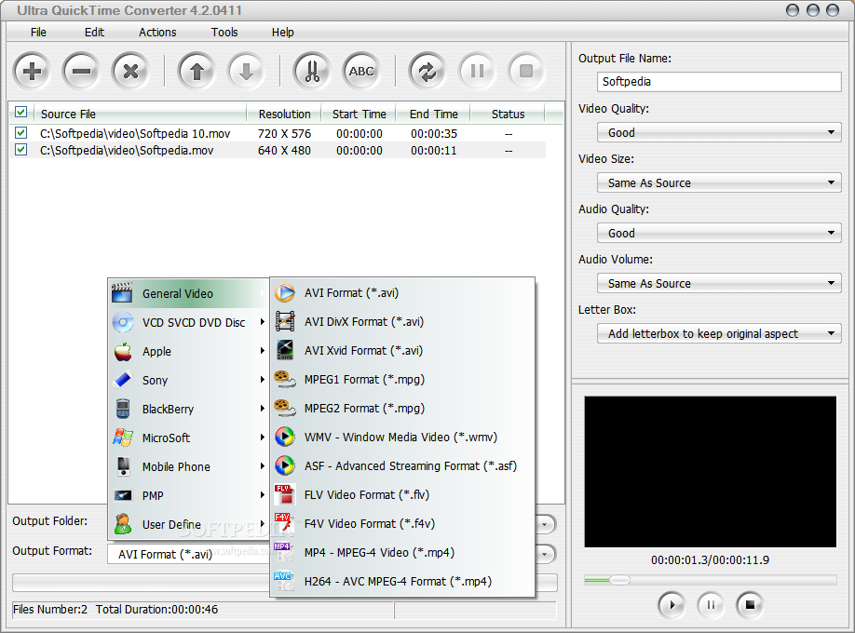
Task: Open the Audio Volume dropdown
Action: pos(719,283)
